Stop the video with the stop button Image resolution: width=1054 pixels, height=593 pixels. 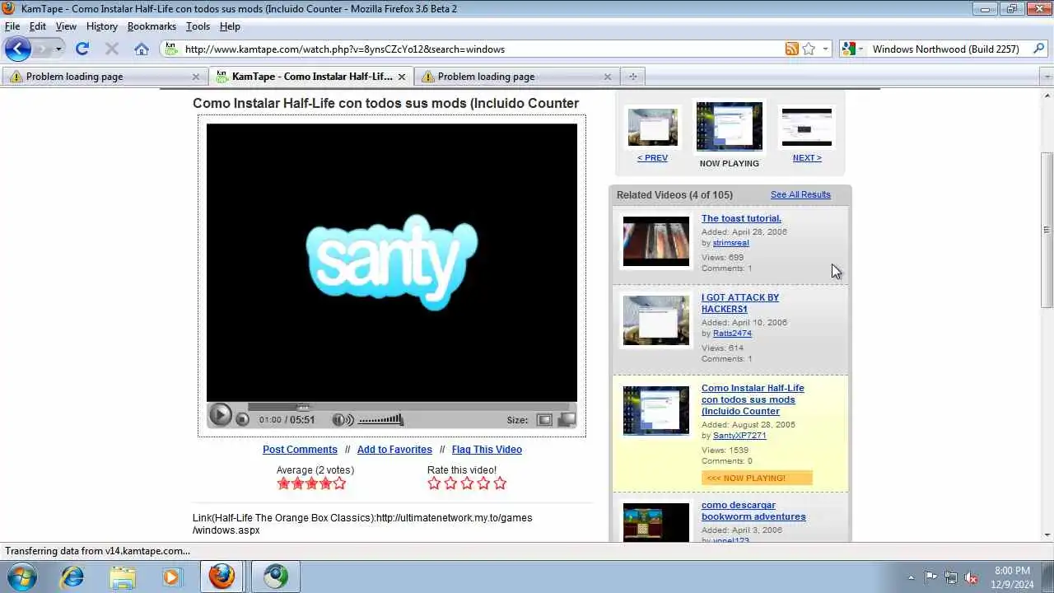point(242,419)
